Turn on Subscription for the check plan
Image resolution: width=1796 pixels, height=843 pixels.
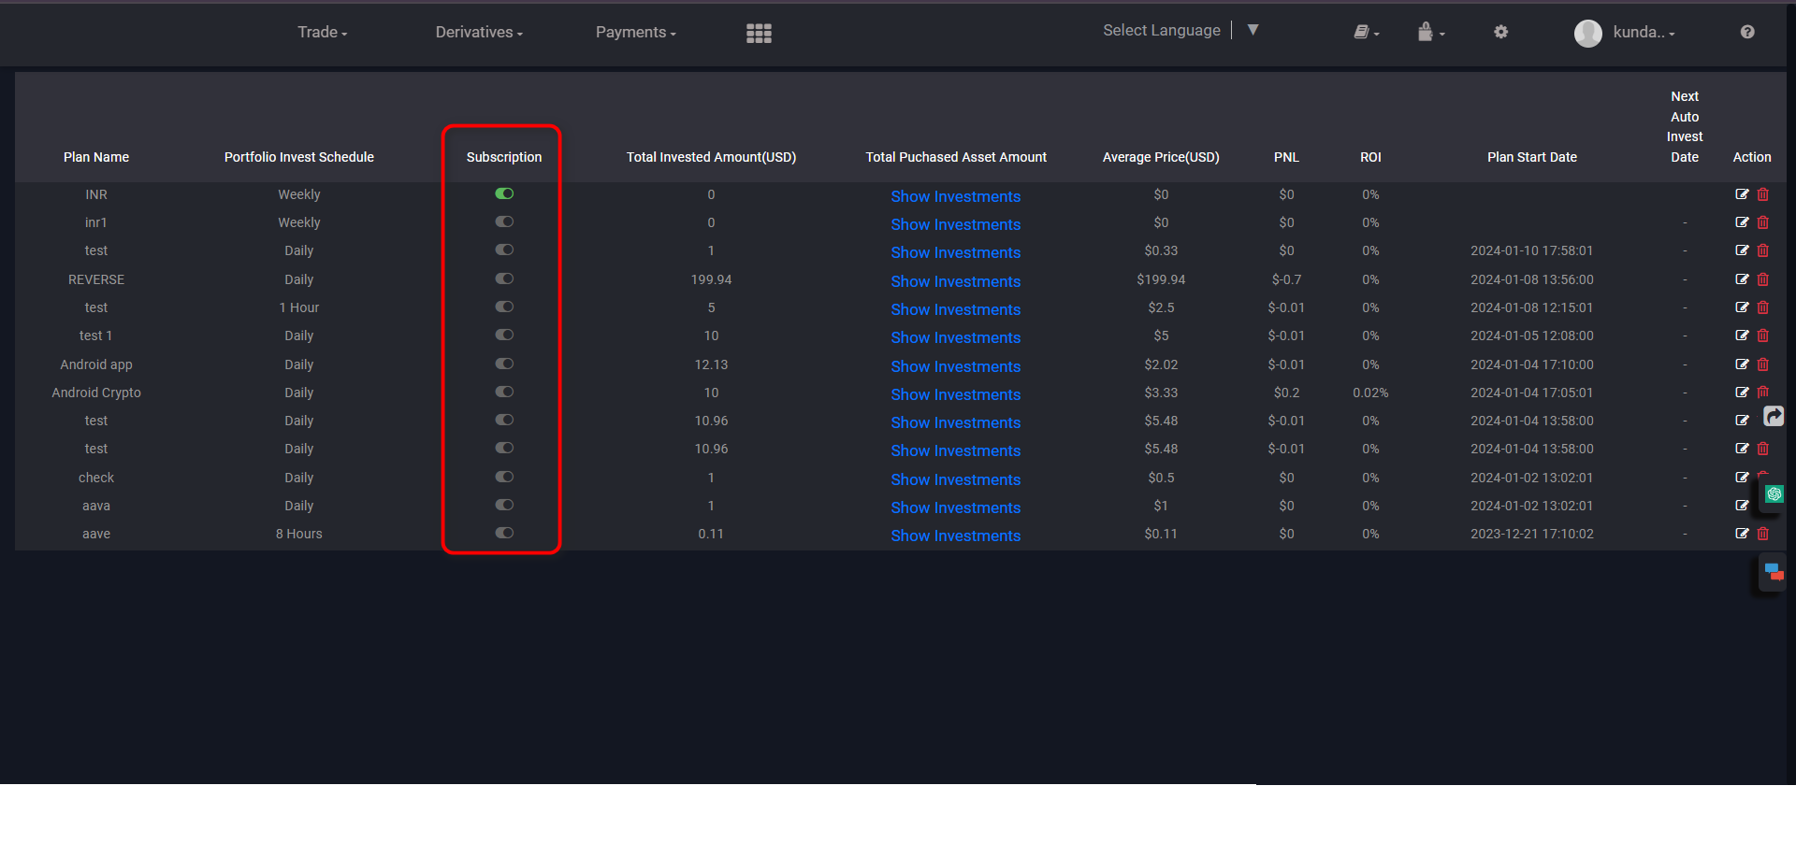coord(504,477)
